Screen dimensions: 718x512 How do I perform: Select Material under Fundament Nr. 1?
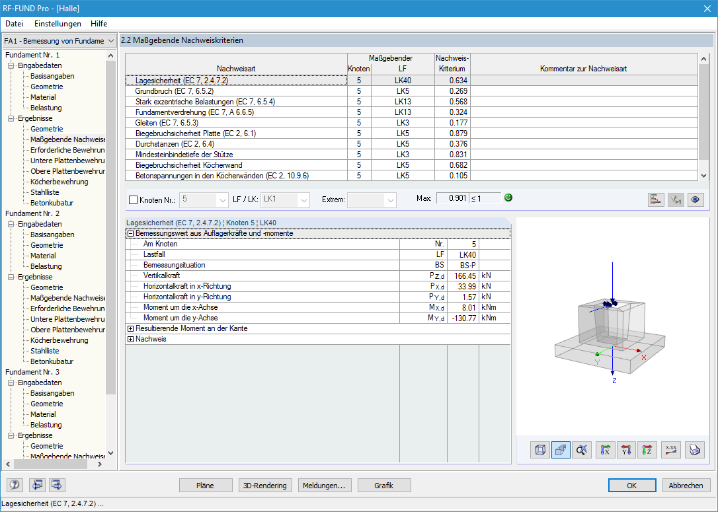(x=43, y=97)
